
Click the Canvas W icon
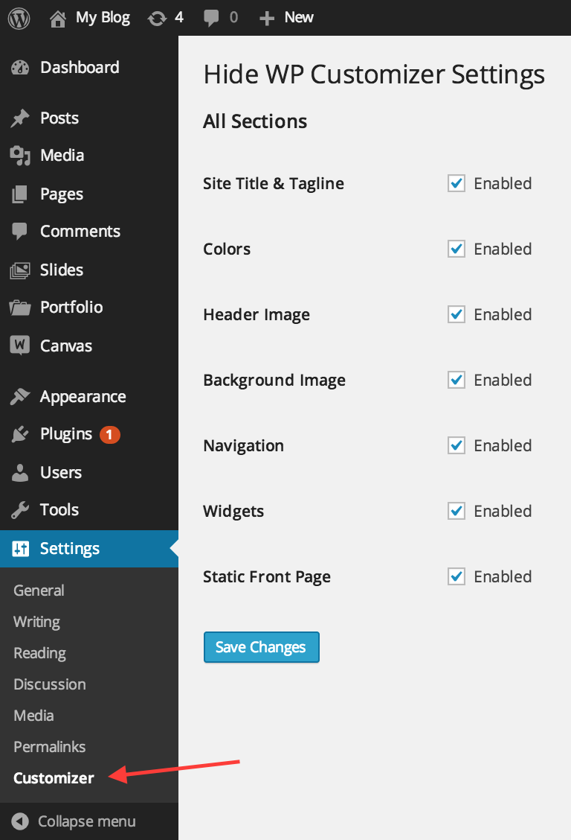click(20, 345)
